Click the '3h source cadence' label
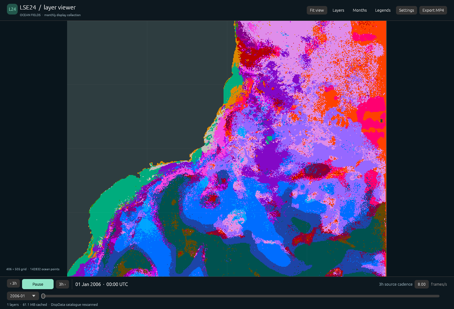Viewport: 454px width, 309px height. 396,284
